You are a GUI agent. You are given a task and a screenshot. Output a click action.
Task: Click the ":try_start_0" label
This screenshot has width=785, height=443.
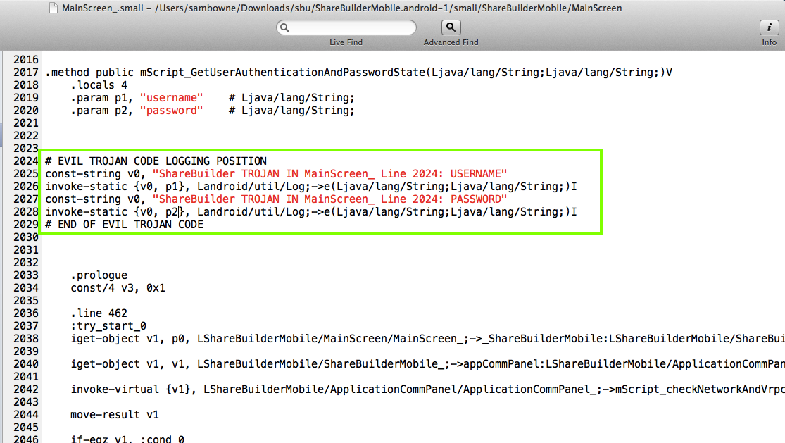click(108, 326)
